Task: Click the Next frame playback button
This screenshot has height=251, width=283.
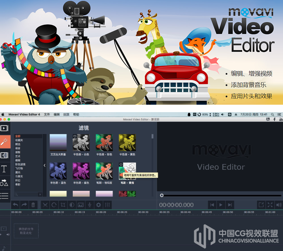Action: coord(230,205)
